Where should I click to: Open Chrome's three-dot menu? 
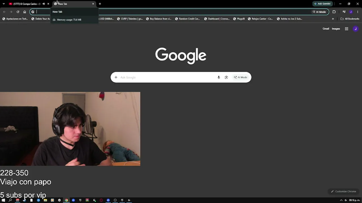(x=358, y=12)
